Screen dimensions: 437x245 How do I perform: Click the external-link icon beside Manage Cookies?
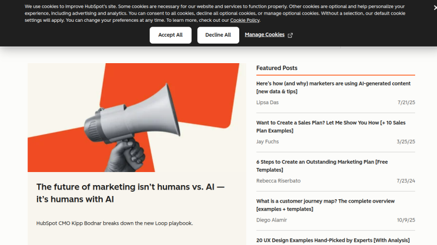click(x=290, y=35)
